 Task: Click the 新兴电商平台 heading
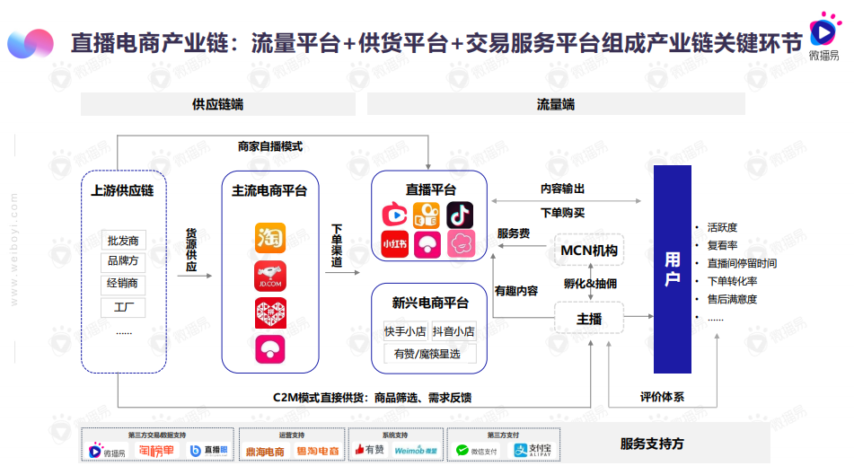pos(430,303)
